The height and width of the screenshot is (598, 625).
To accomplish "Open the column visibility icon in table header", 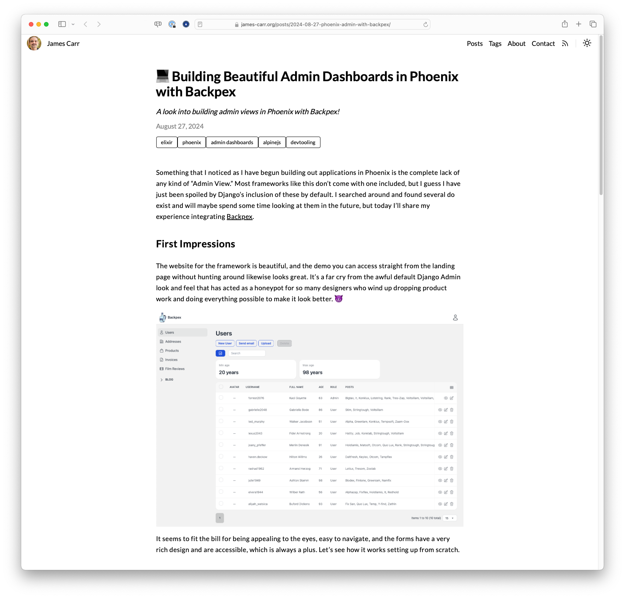I will click(x=451, y=387).
